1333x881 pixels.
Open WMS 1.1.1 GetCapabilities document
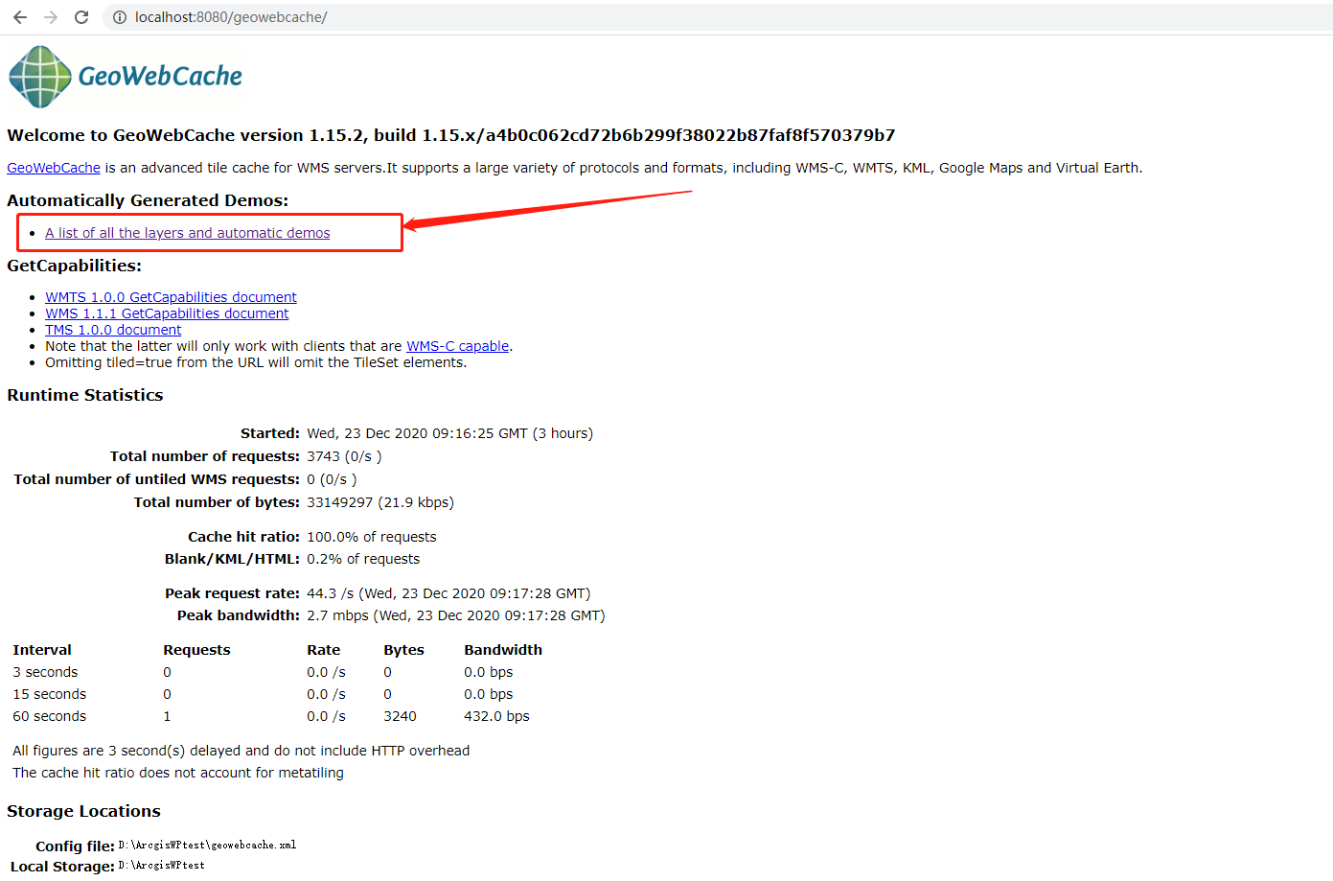click(167, 313)
